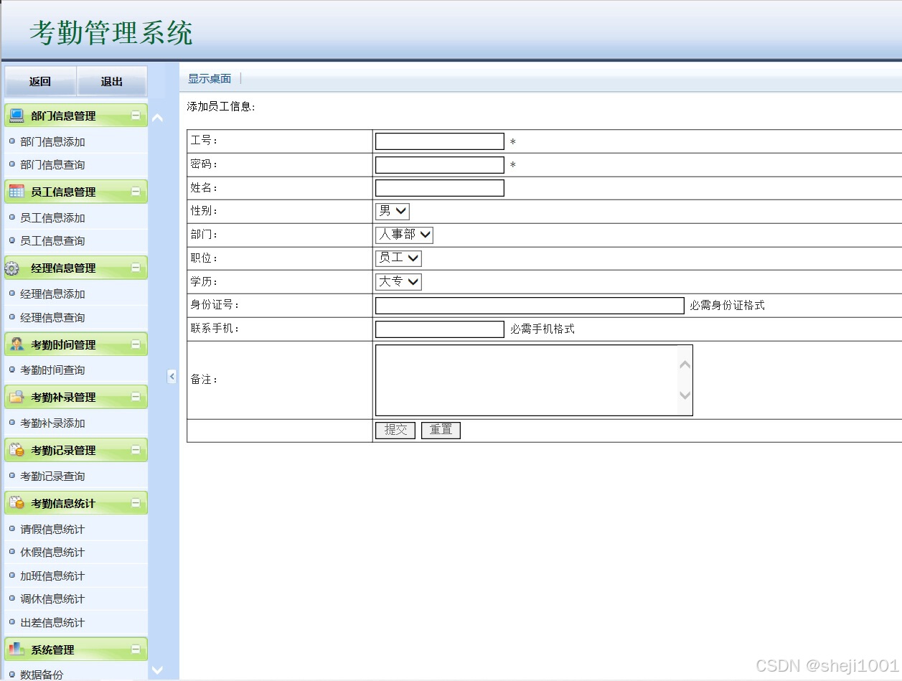The height and width of the screenshot is (681, 902).
Task: Open 考勤记录查询 in sidebar
Action: (x=52, y=476)
